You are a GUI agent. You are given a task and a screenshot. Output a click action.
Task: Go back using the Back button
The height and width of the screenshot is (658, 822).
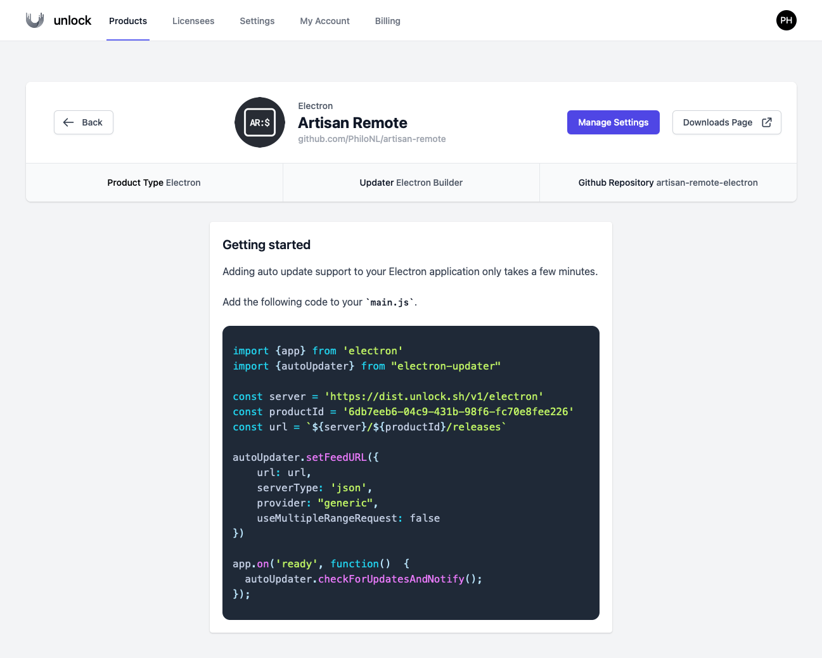click(x=84, y=122)
